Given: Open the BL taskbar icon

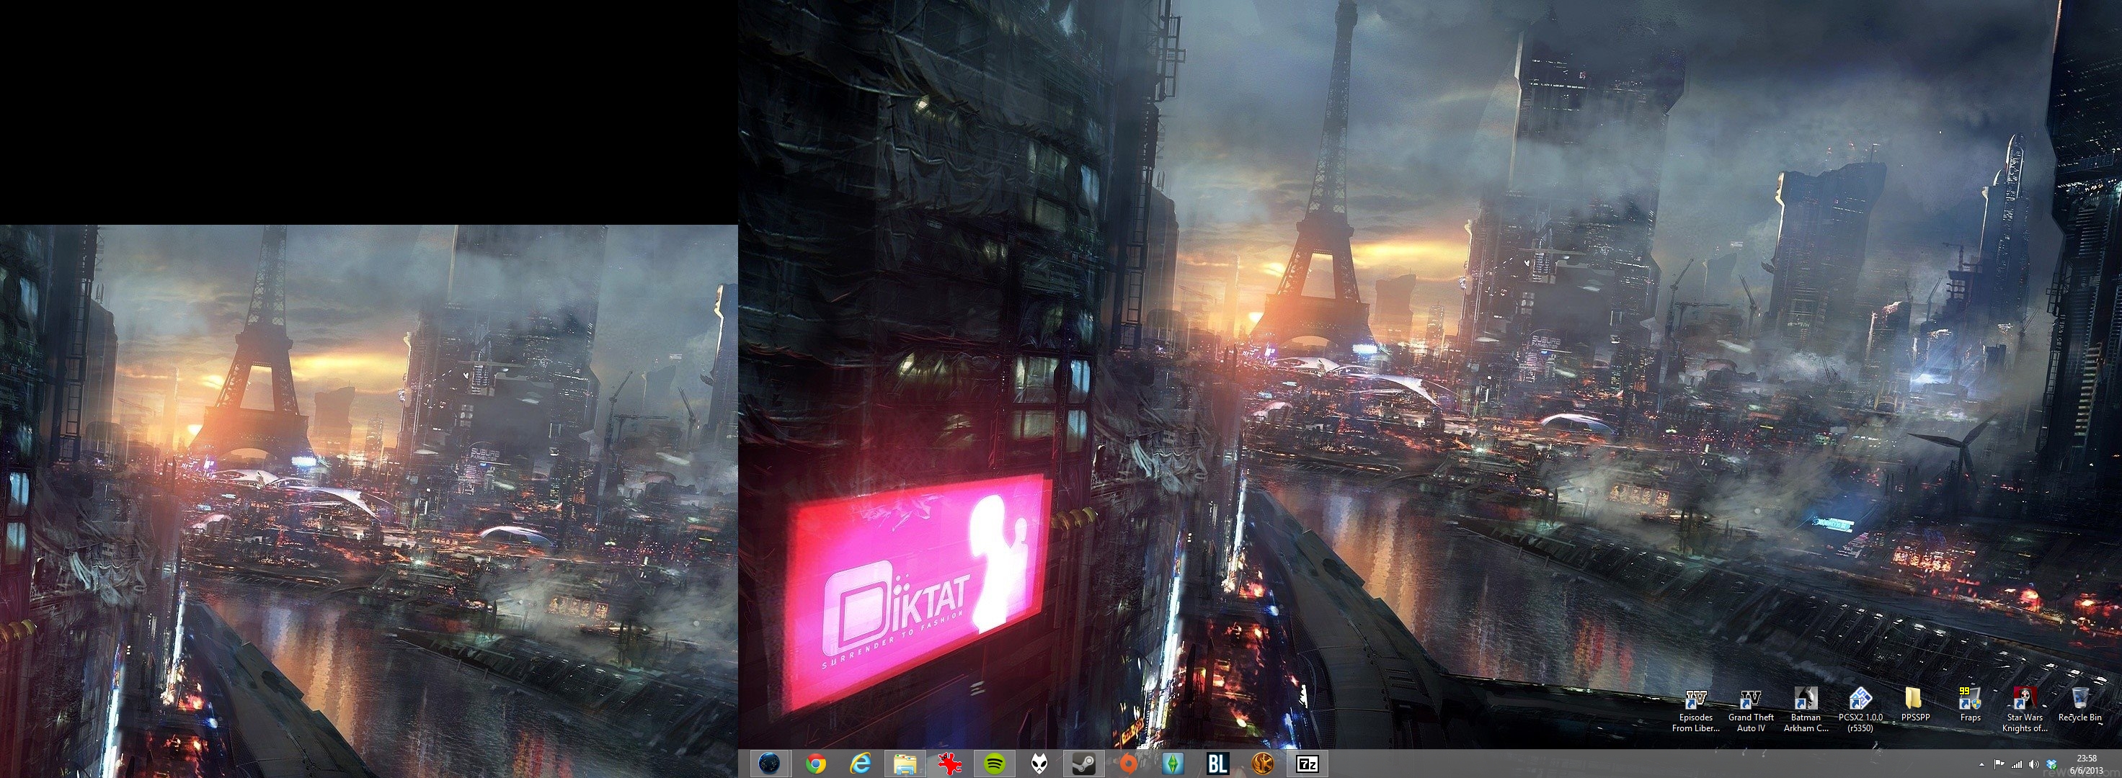Looking at the screenshot, I should 1217,764.
